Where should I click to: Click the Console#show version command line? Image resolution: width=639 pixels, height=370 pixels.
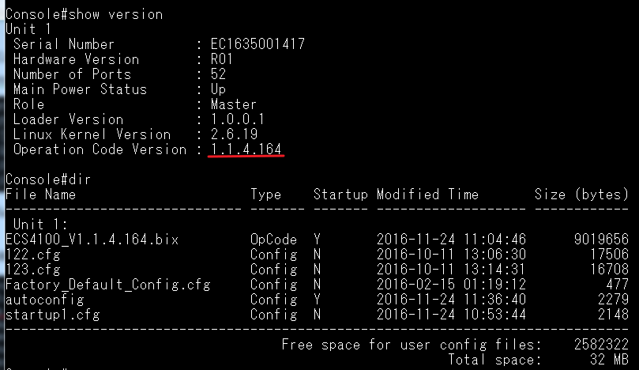(84, 14)
